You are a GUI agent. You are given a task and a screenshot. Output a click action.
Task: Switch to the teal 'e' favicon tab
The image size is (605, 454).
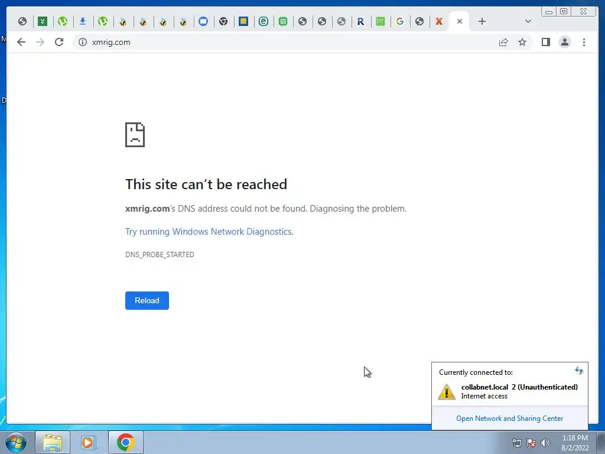(263, 21)
